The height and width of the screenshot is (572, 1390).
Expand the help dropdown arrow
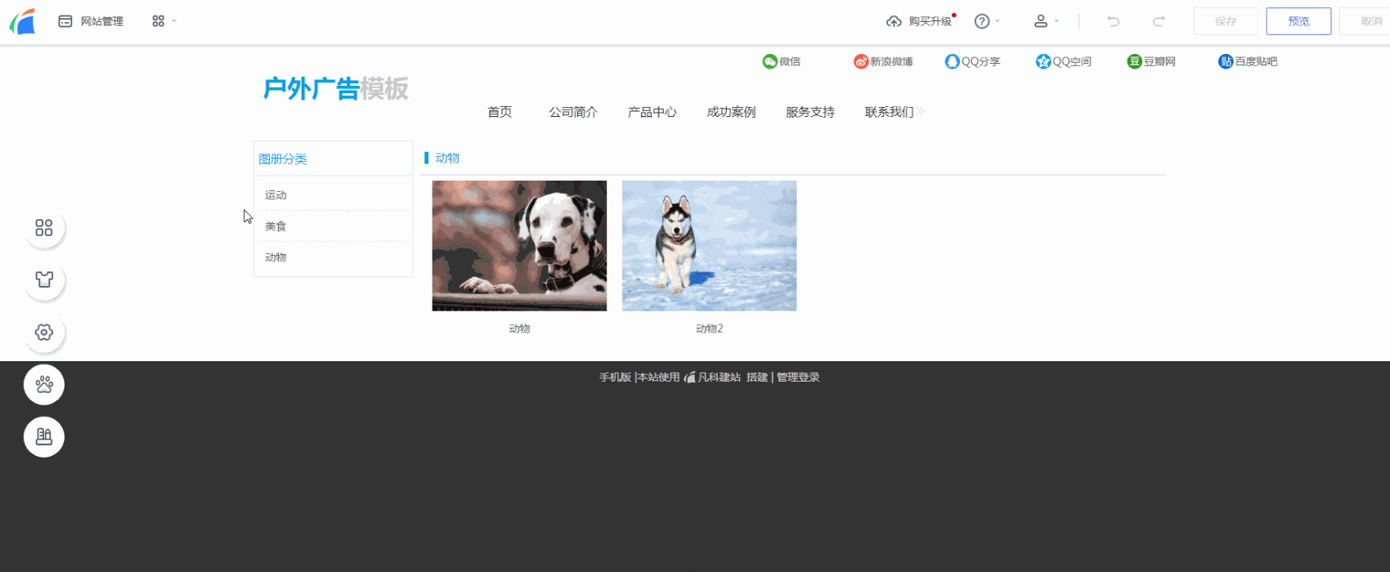pos(998,21)
